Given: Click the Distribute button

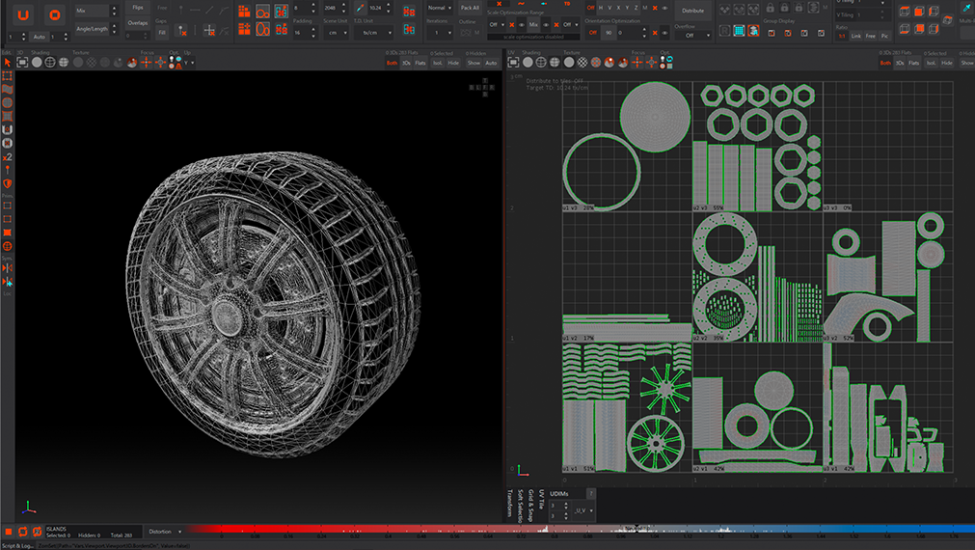Looking at the screenshot, I should click(x=692, y=11).
